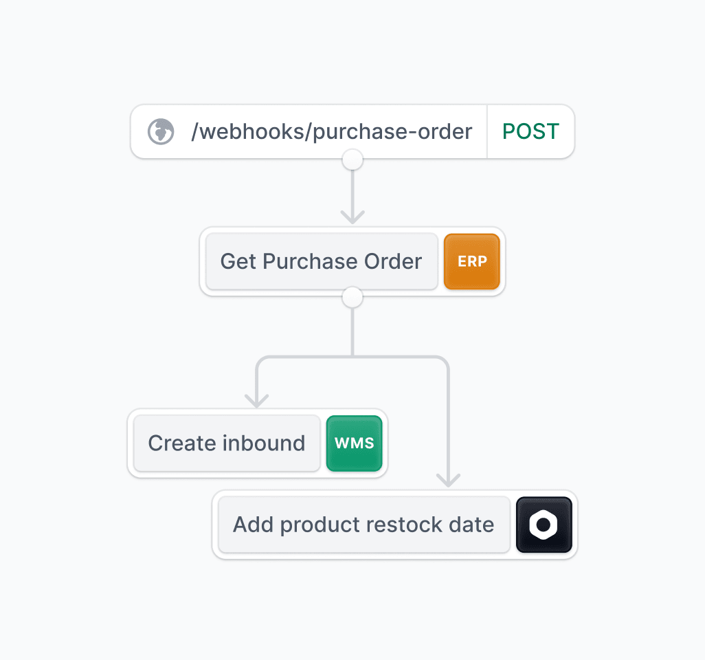Viewport: 705px width, 660px height.
Task: Click the globe icon in webhook node
Action: tap(161, 131)
